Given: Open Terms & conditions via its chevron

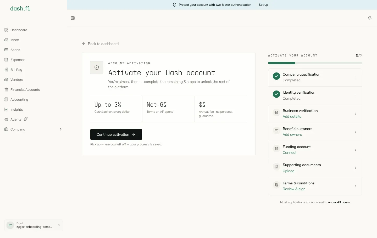Looking at the screenshot, I should click(x=355, y=186).
